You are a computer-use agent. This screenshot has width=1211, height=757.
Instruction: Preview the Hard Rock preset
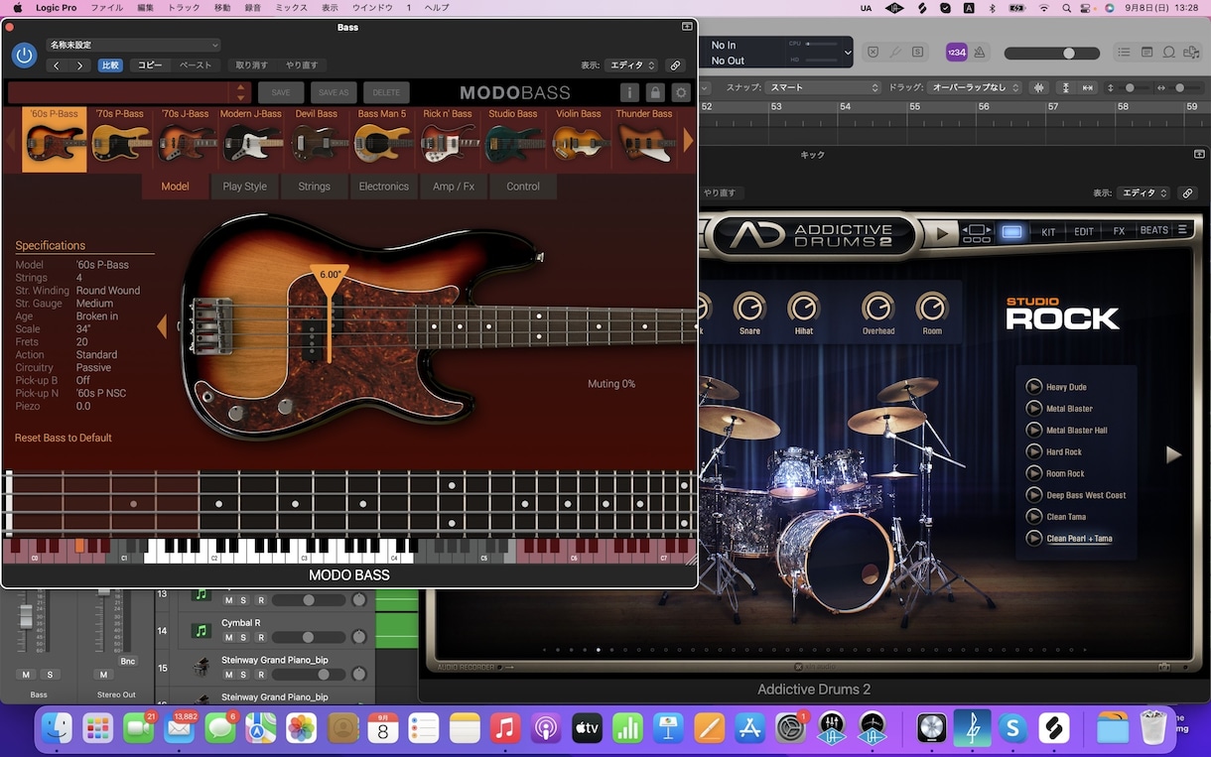pos(1034,451)
